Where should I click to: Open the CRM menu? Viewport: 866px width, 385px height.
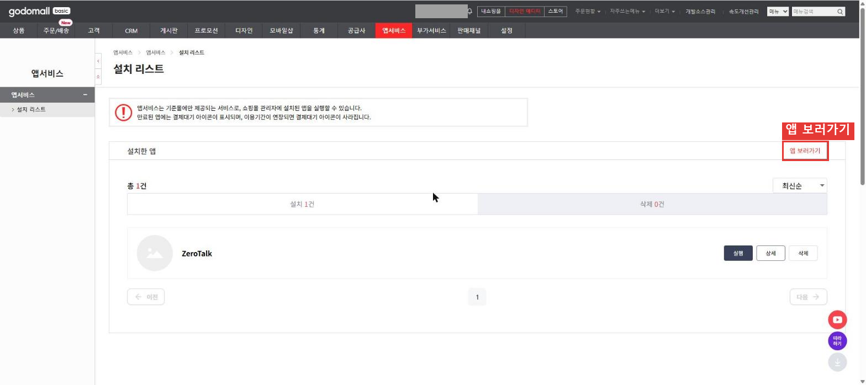(131, 31)
